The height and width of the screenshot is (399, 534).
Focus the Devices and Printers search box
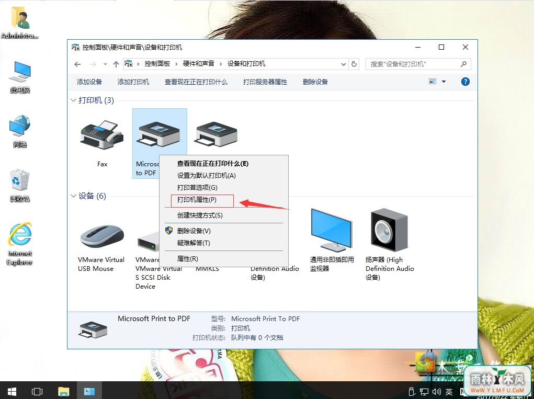pyautogui.click(x=418, y=64)
